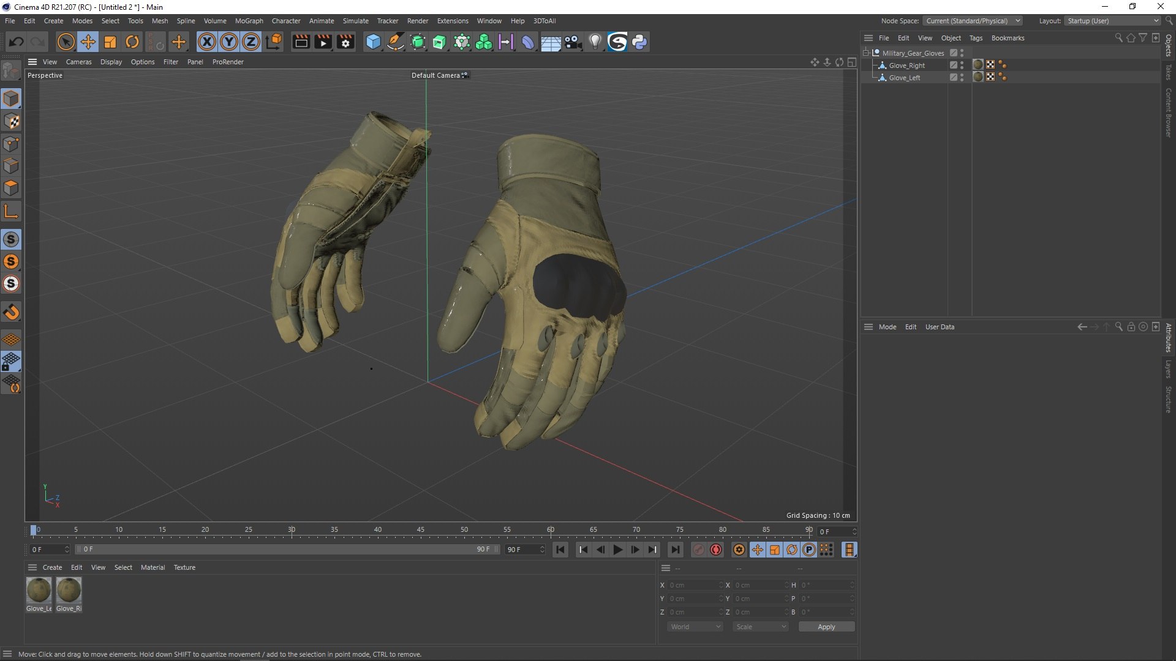
Task: Click end frame 90 F stepper
Action: (542, 550)
